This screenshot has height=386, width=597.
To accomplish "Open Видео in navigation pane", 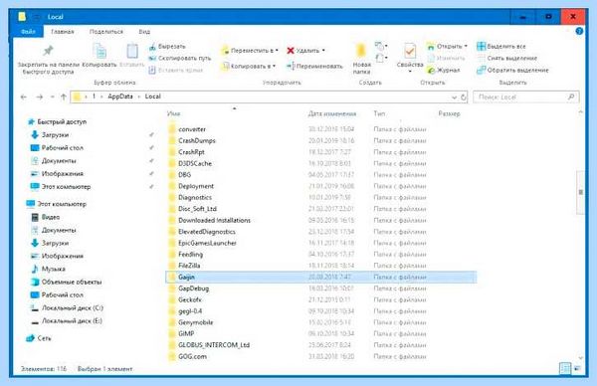I will 46,217.
